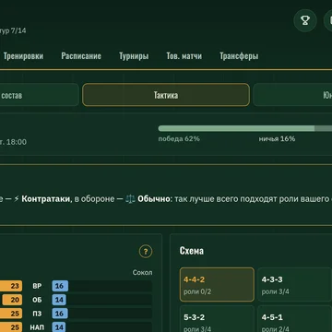Screen dimensions: 332x332
Task: Go to the Турниры section
Action: (134, 56)
